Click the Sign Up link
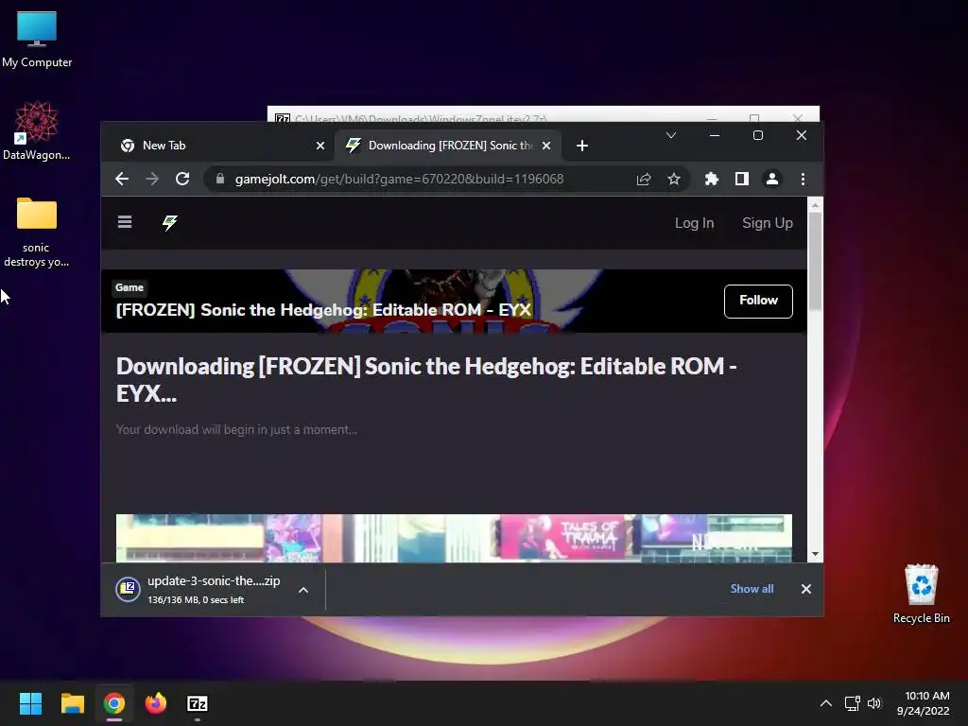 pyautogui.click(x=768, y=223)
